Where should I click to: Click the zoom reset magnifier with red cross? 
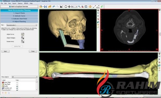(x=83, y=7)
